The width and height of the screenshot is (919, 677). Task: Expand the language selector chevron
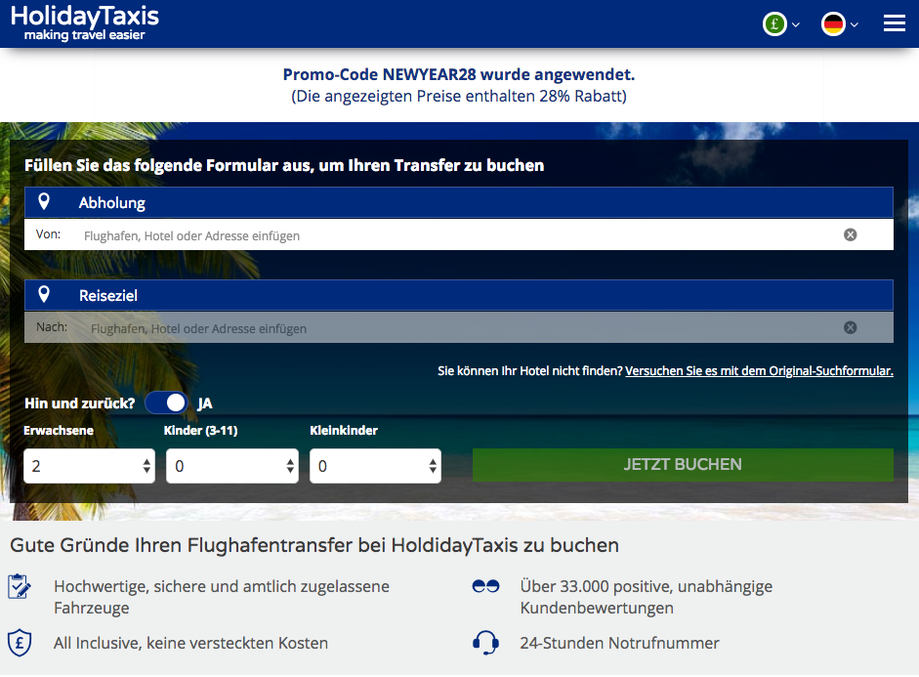854,24
